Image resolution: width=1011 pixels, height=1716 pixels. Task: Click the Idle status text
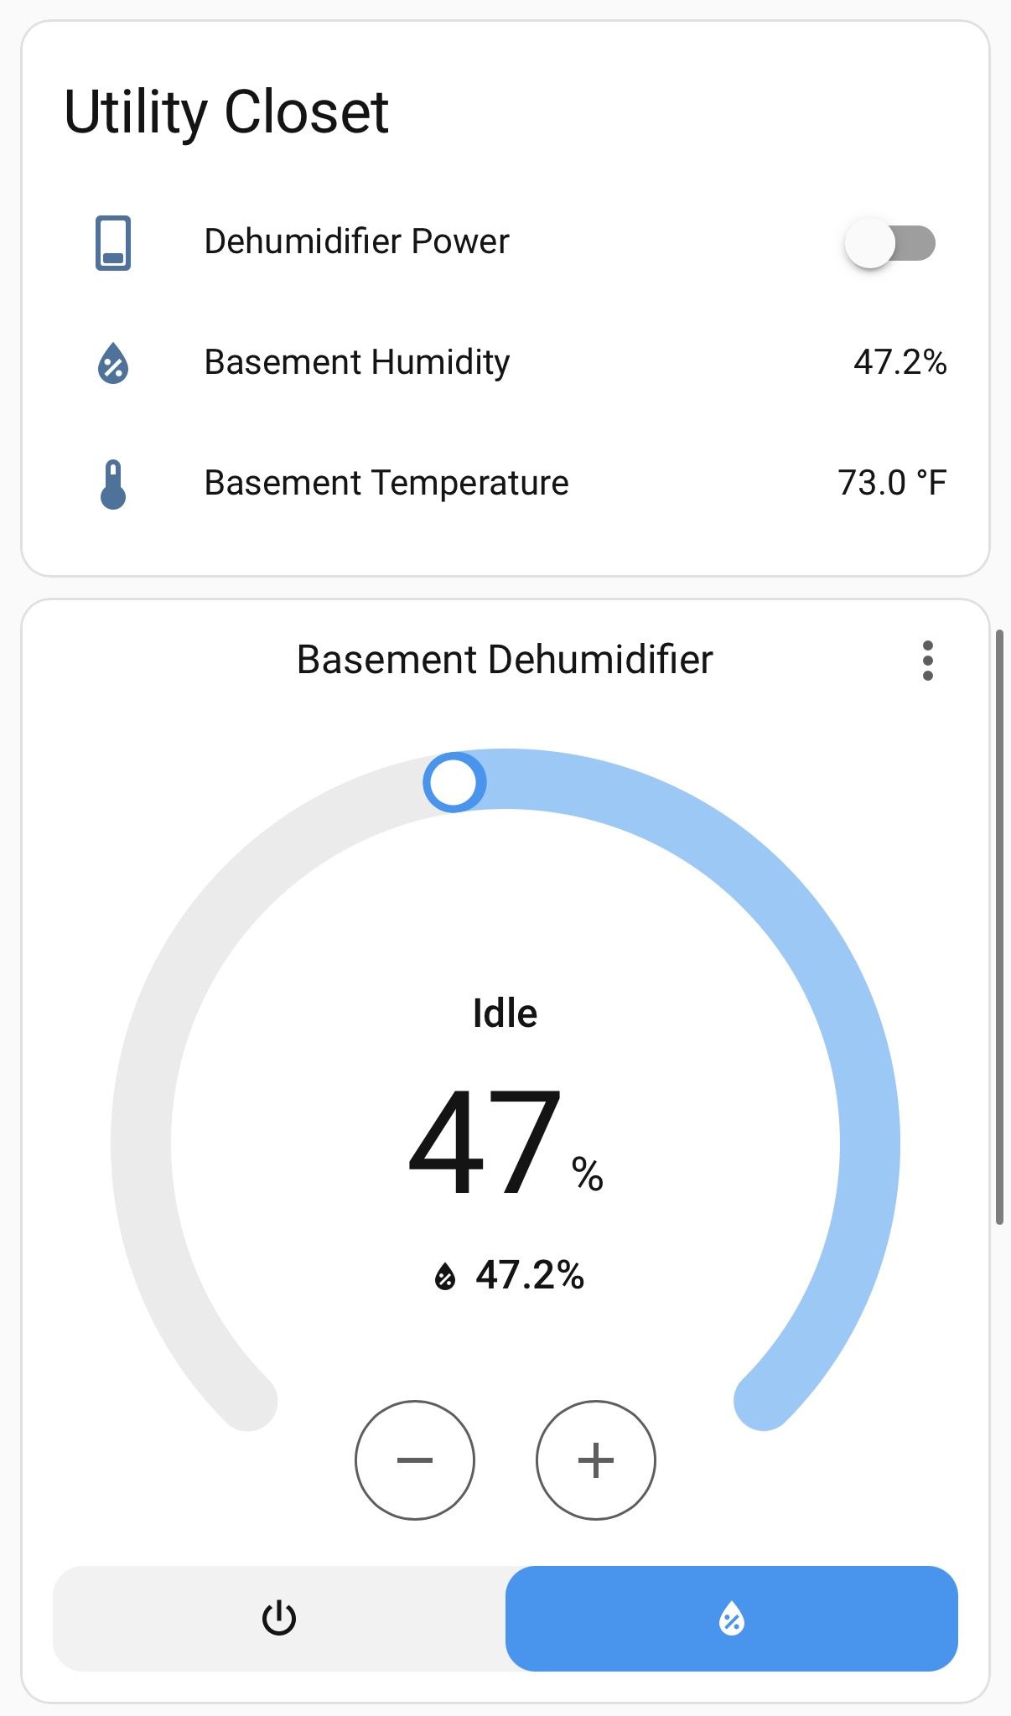504,1012
